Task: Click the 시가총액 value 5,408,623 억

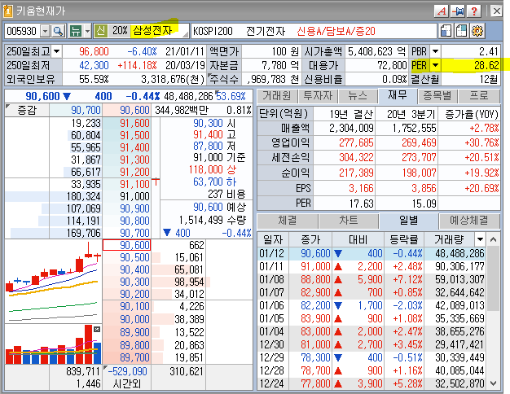Action: click(376, 51)
